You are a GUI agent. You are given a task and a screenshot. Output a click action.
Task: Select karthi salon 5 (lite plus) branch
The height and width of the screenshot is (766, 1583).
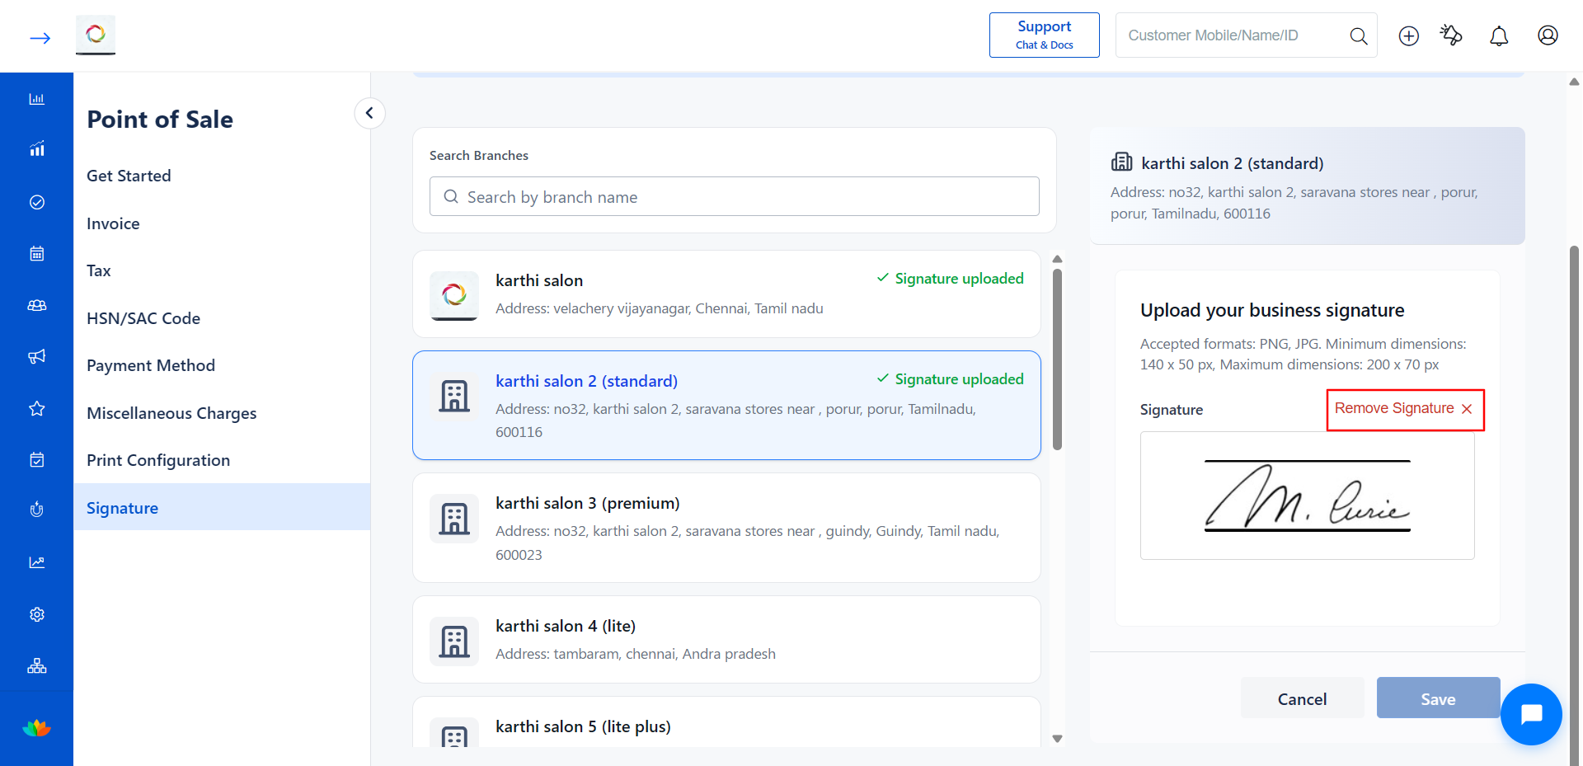[x=726, y=723]
